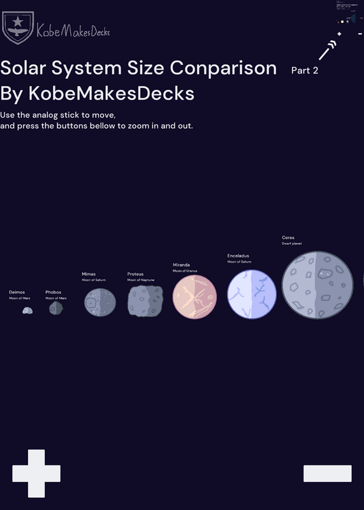The height and width of the screenshot is (510, 364).
Task: Click the Proteus moon graphic
Action: [x=145, y=301]
